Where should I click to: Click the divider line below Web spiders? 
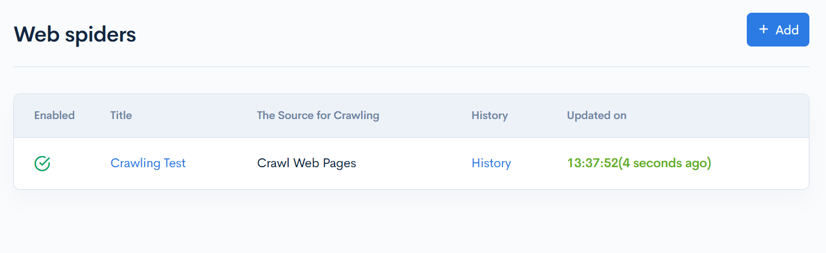coord(411,66)
